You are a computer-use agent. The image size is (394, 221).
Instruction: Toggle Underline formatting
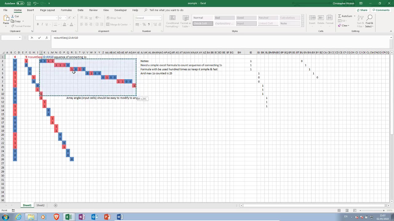46,24
